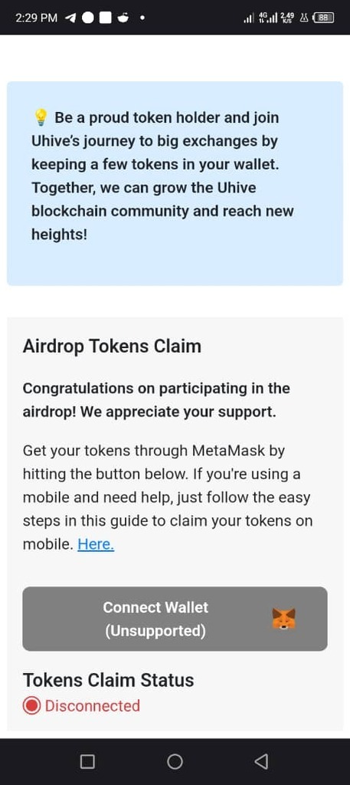Tap the Reddit notification icon in the status bar
The image size is (350, 785).
pyautogui.click(x=123, y=18)
